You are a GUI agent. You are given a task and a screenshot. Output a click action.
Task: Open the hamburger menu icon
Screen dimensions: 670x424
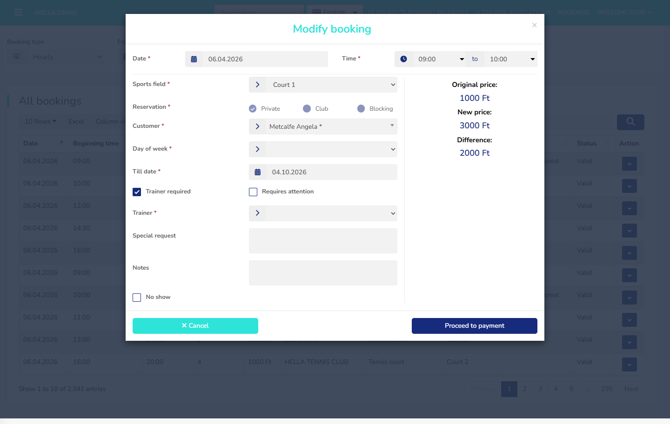point(18,13)
